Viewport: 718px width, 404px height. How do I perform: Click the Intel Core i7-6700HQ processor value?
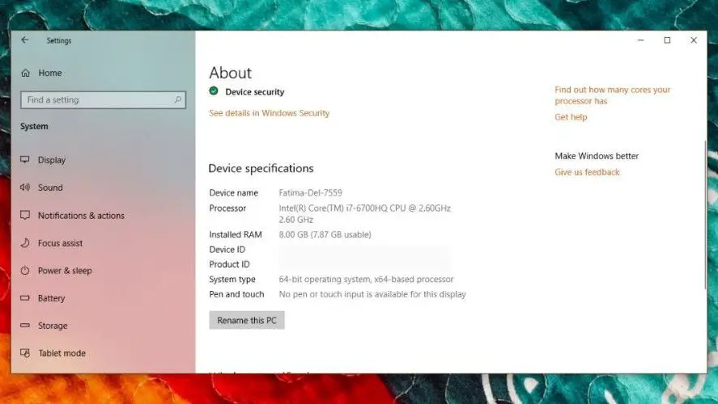[364, 213]
